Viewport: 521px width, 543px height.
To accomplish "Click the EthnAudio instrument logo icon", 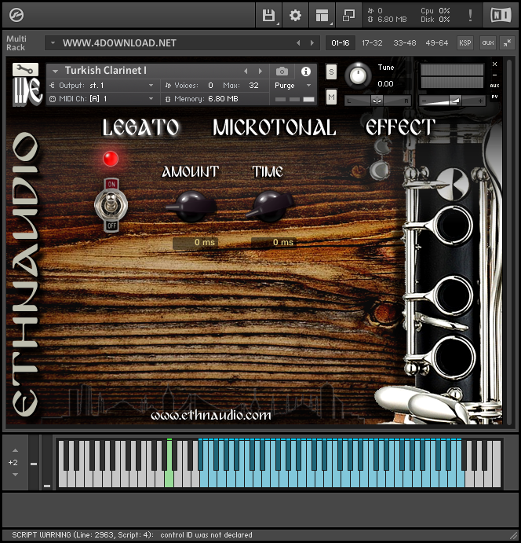I will 27,92.
